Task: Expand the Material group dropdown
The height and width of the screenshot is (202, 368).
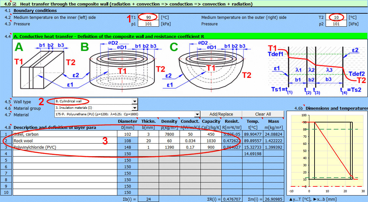Action: (x=135, y=108)
